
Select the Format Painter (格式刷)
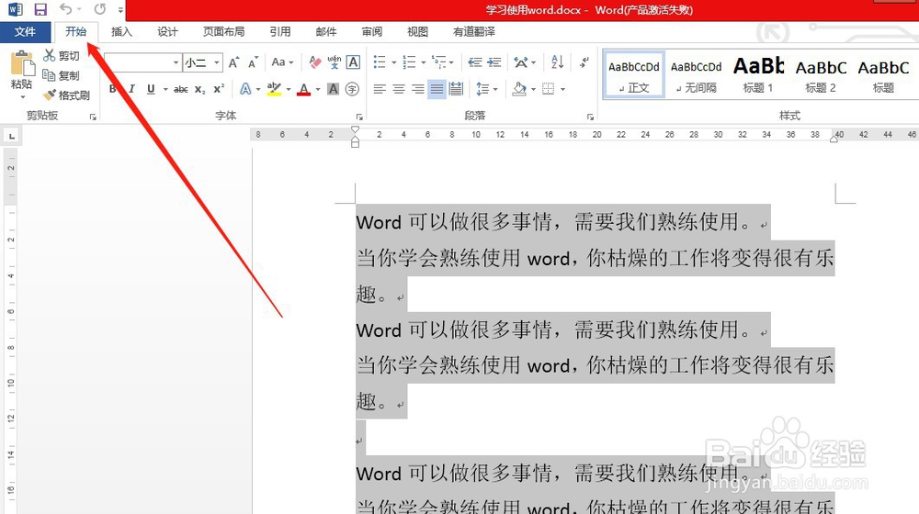[66, 95]
